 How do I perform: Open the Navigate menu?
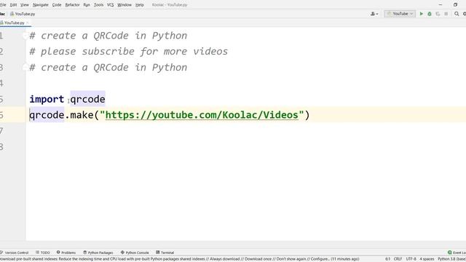click(41, 5)
